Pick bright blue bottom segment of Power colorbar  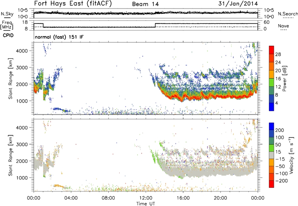tap(272, 107)
